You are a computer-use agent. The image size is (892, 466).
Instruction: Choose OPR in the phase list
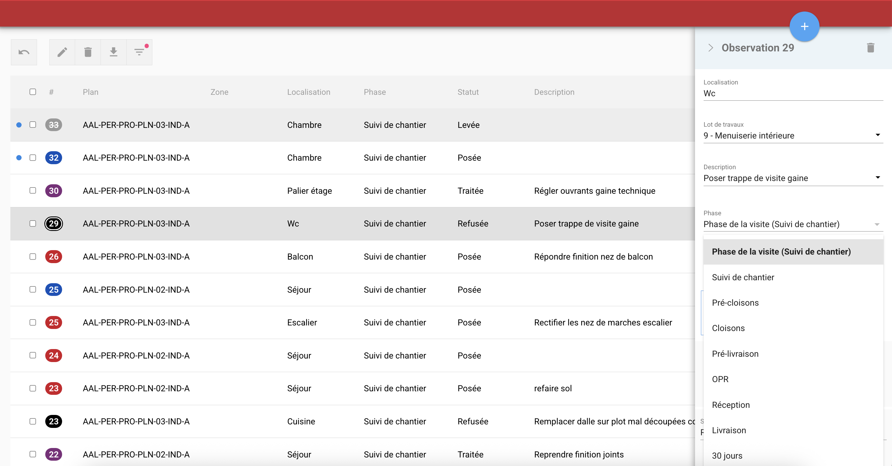720,379
